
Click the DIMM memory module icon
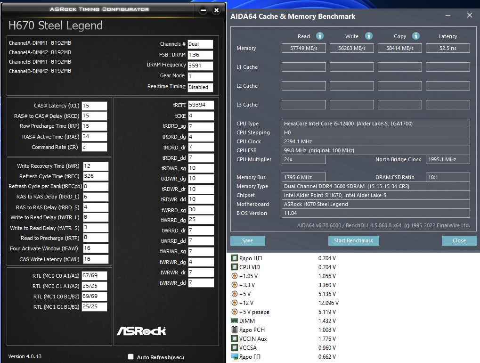[235, 321]
